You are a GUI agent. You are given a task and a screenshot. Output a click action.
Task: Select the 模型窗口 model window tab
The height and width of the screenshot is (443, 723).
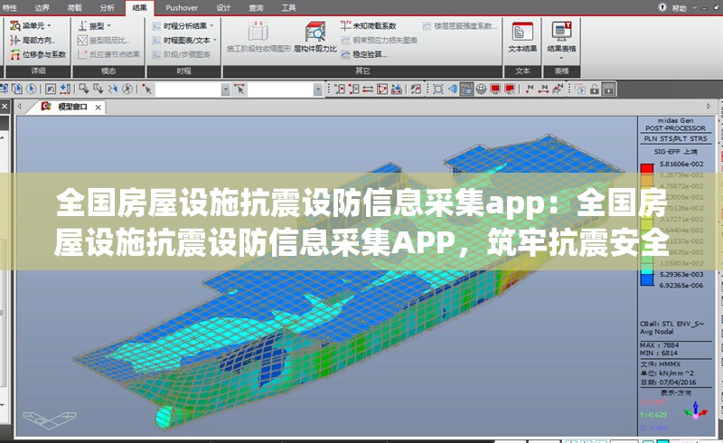[72, 107]
